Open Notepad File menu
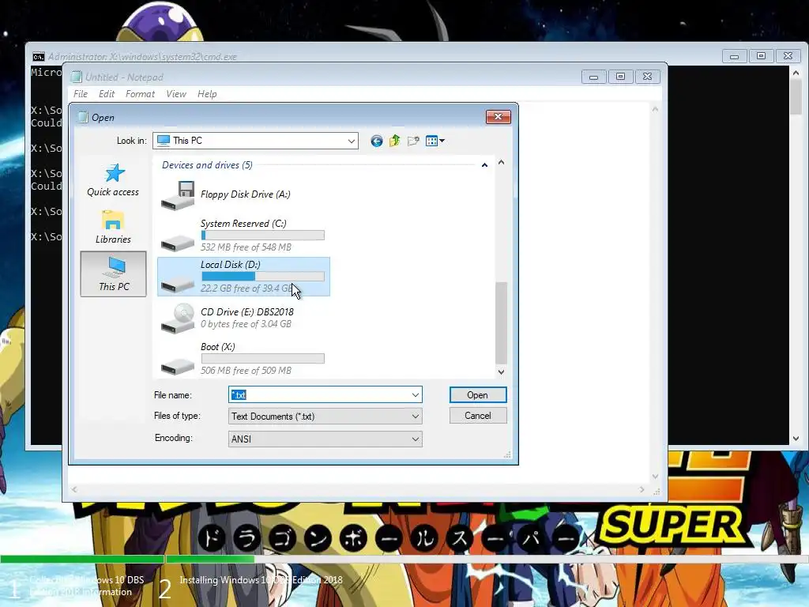The image size is (809, 607). pyautogui.click(x=81, y=94)
